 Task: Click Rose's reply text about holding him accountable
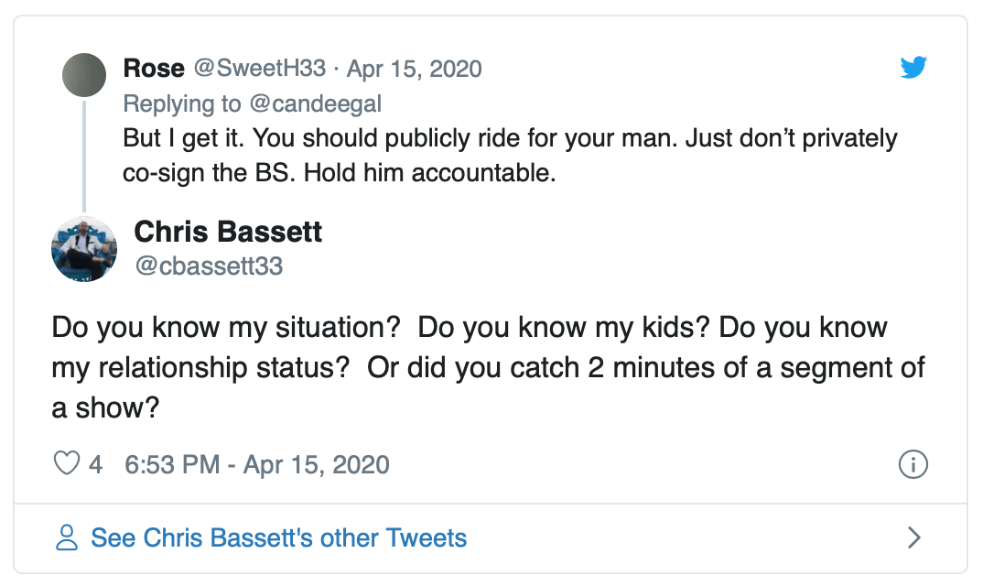(x=510, y=138)
